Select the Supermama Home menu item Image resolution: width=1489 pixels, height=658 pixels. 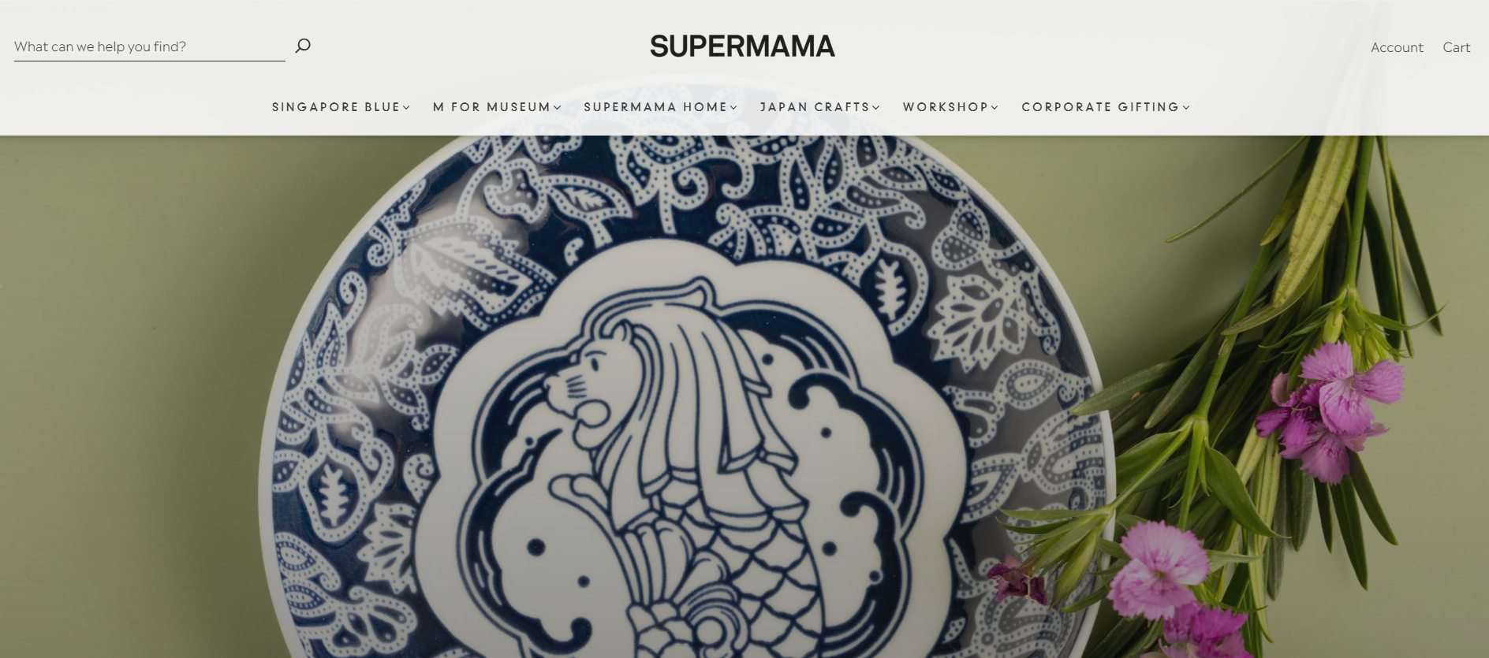pyautogui.click(x=655, y=107)
